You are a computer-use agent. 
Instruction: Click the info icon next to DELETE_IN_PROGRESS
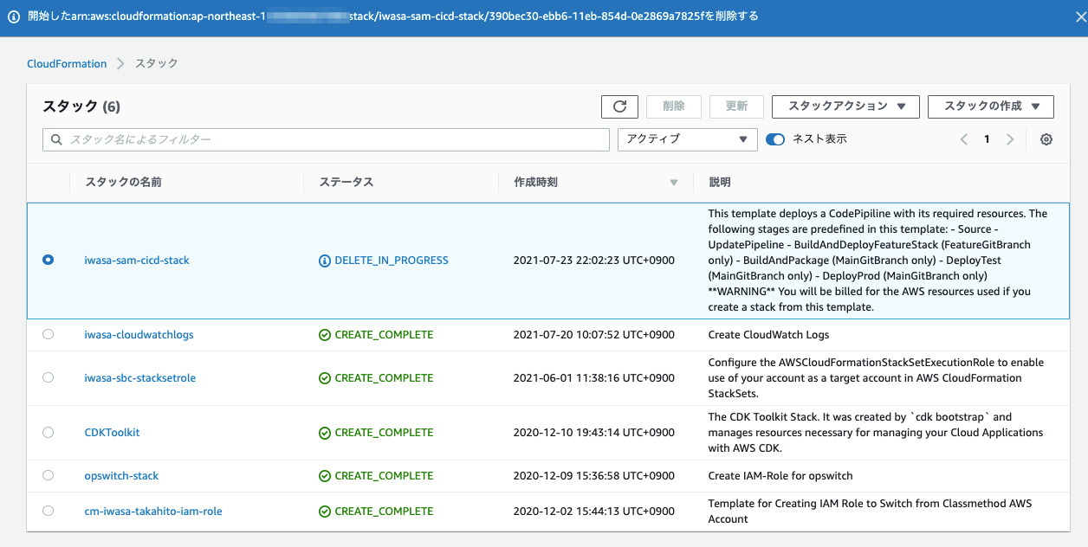click(x=323, y=261)
